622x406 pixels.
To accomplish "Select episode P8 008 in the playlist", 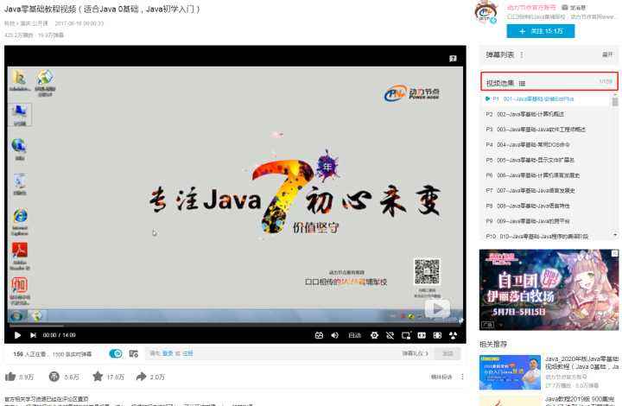I will click(545, 206).
